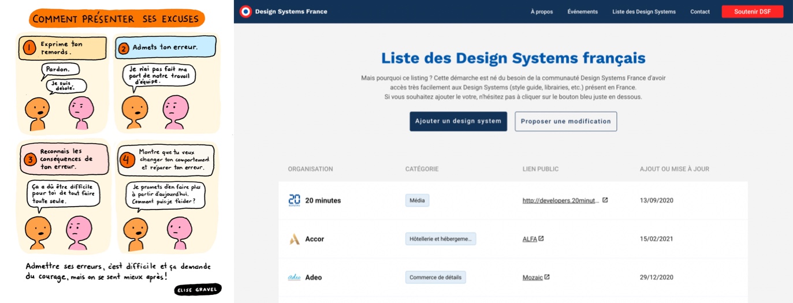Click the Design Systems France logo icon
793x303 pixels.
tap(245, 12)
